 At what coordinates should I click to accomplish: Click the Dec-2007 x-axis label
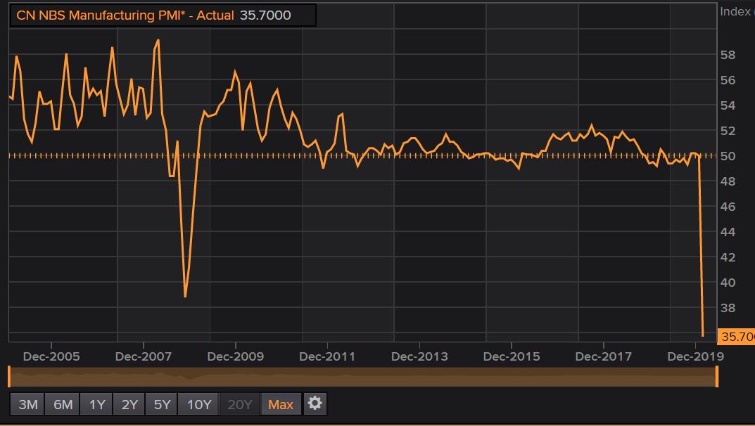[144, 356]
